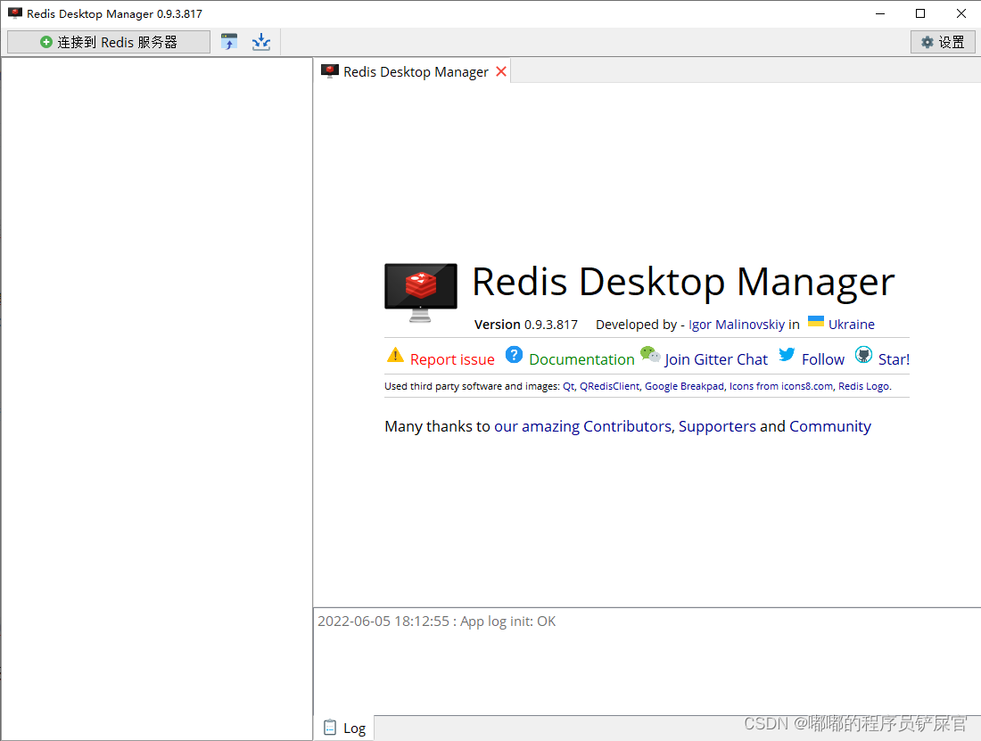Image resolution: width=981 pixels, height=741 pixels.
Task: Open the Icons from icons8.com link
Action: coord(781,386)
